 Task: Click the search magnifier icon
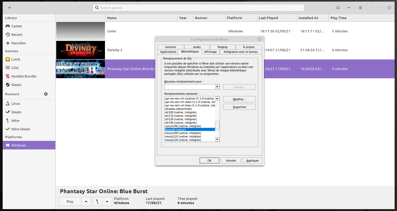point(97,8)
